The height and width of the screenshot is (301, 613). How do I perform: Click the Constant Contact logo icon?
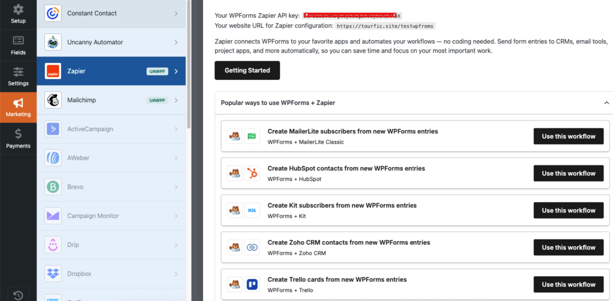click(x=53, y=13)
